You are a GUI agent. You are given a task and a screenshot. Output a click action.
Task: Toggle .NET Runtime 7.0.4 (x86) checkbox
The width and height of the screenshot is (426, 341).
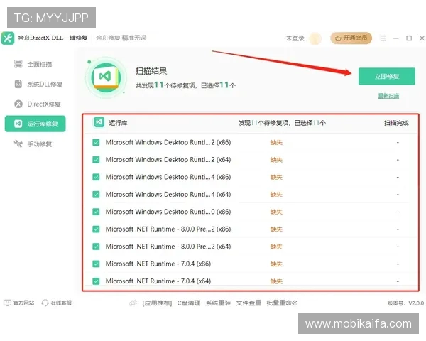pos(96,264)
